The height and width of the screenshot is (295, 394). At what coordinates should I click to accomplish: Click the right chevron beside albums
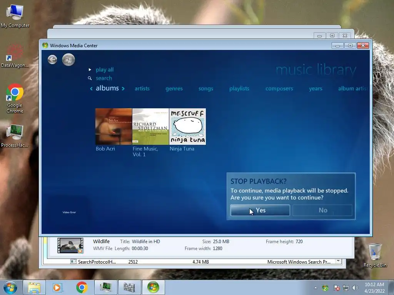(x=123, y=88)
